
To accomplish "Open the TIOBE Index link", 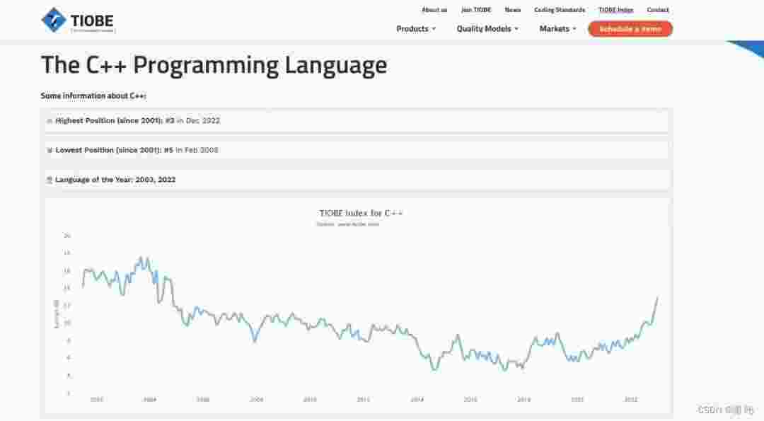I will pos(616,10).
